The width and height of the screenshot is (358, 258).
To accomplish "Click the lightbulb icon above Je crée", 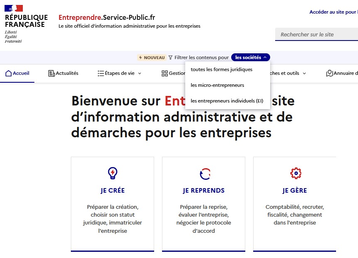I will pos(112,173).
